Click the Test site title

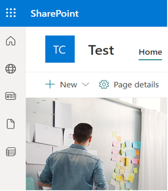[x=101, y=50]
